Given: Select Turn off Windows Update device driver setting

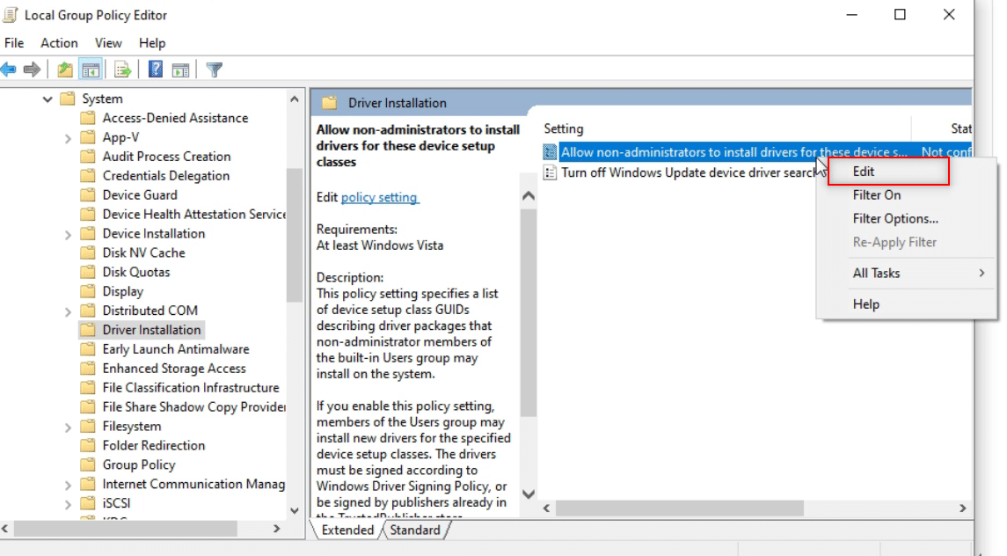Looking at the screenshot, I should (687, 172).
